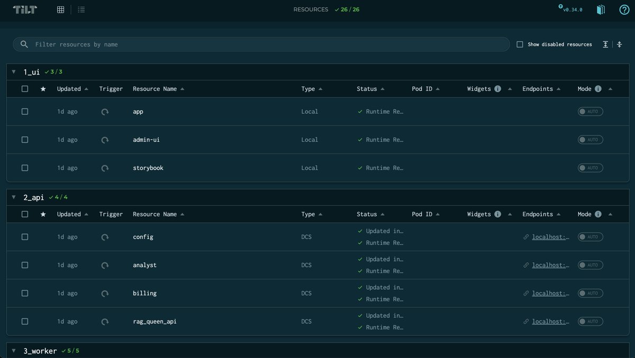Sort 2_api table by Resource Name
The width and height of the screenshot is (635, 358).
pos(158,214)
